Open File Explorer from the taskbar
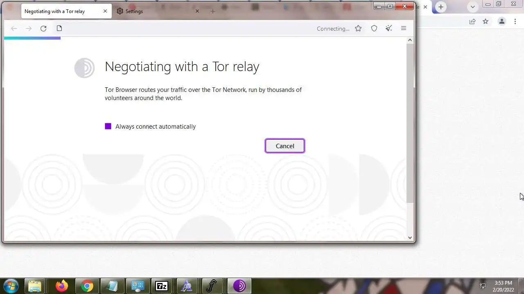Screen dimensions: 524x294 point(35,286)
